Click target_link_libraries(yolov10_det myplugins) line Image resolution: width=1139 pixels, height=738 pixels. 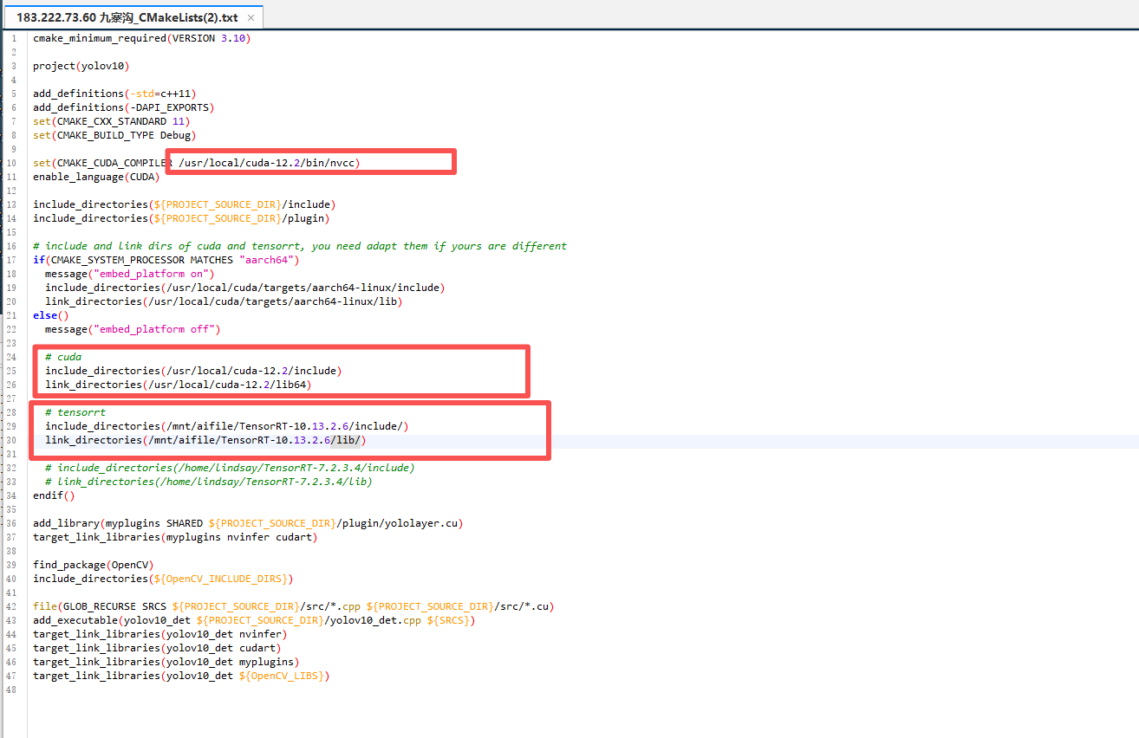(x=166, y=662)
